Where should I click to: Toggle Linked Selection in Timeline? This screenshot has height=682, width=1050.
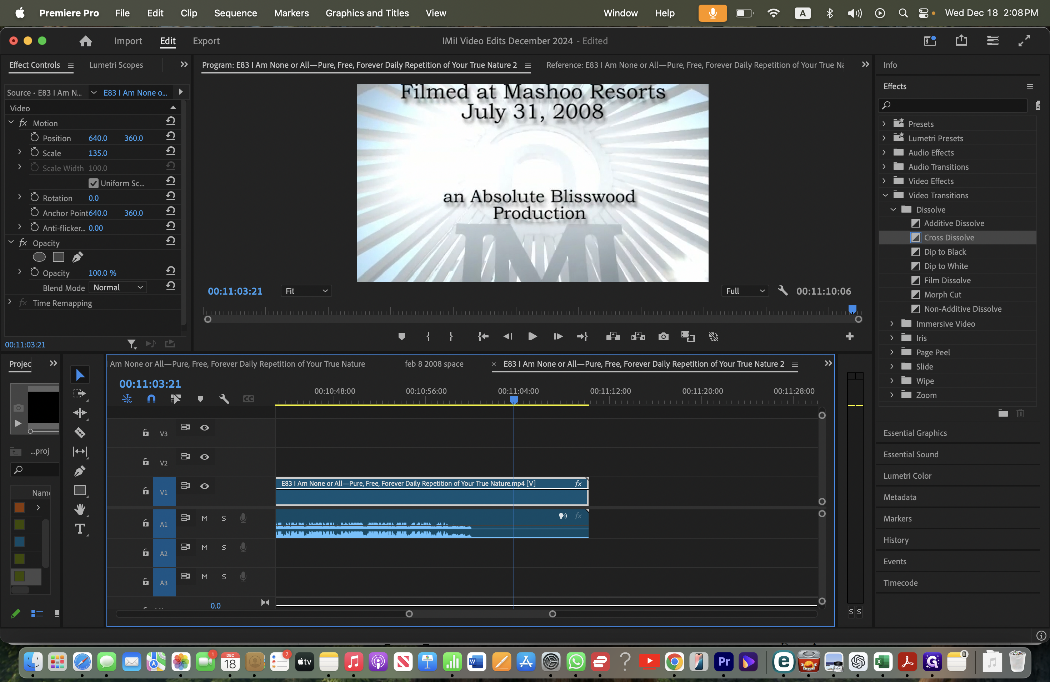pos(176,399)
